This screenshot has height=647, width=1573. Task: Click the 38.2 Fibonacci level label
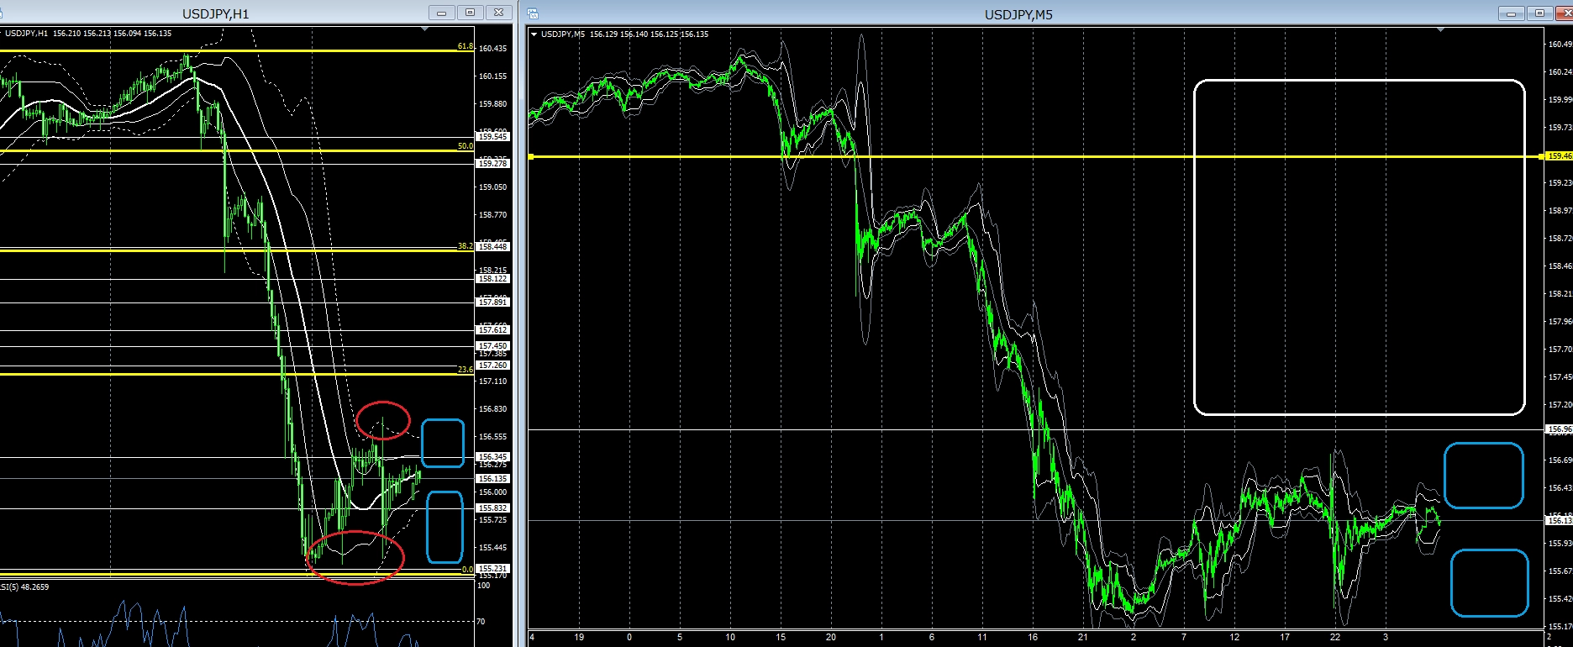(466, 246)
